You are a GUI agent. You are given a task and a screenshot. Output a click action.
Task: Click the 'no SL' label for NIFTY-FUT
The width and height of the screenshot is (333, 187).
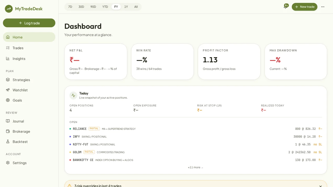(x=318, y=144)
